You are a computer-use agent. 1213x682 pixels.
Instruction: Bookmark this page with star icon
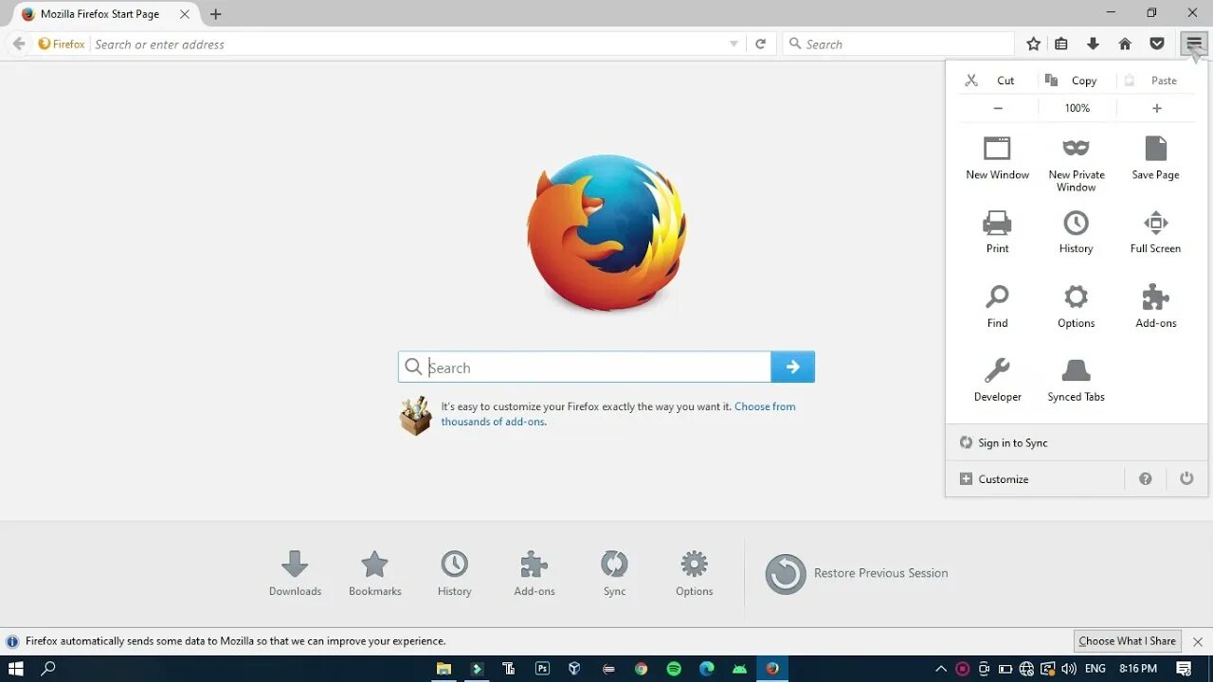click(1033, 44)
